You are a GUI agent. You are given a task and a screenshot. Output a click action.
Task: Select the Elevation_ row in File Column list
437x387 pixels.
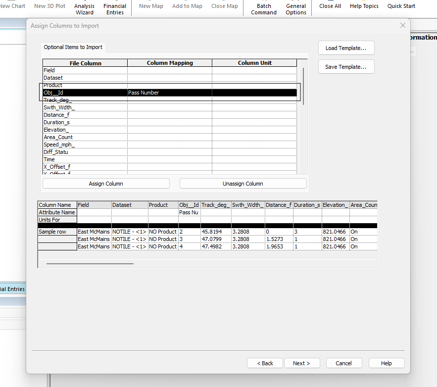(170, 130)
